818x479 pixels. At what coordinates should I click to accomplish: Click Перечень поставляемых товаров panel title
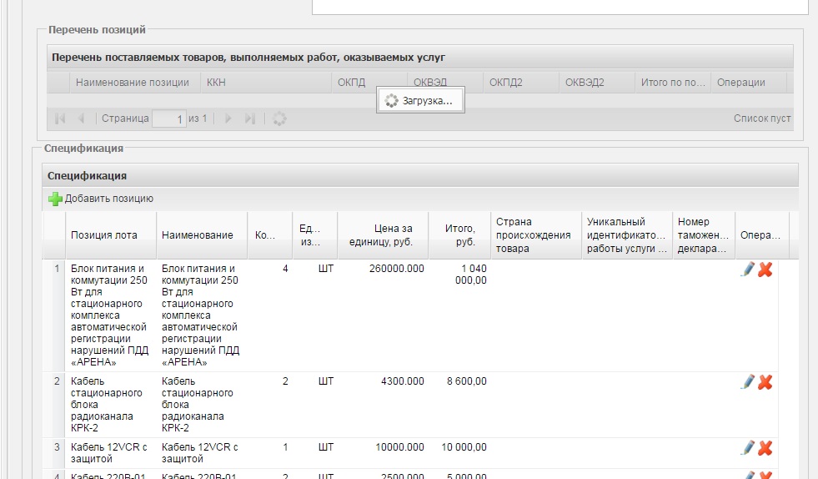[x=248, y=58]
